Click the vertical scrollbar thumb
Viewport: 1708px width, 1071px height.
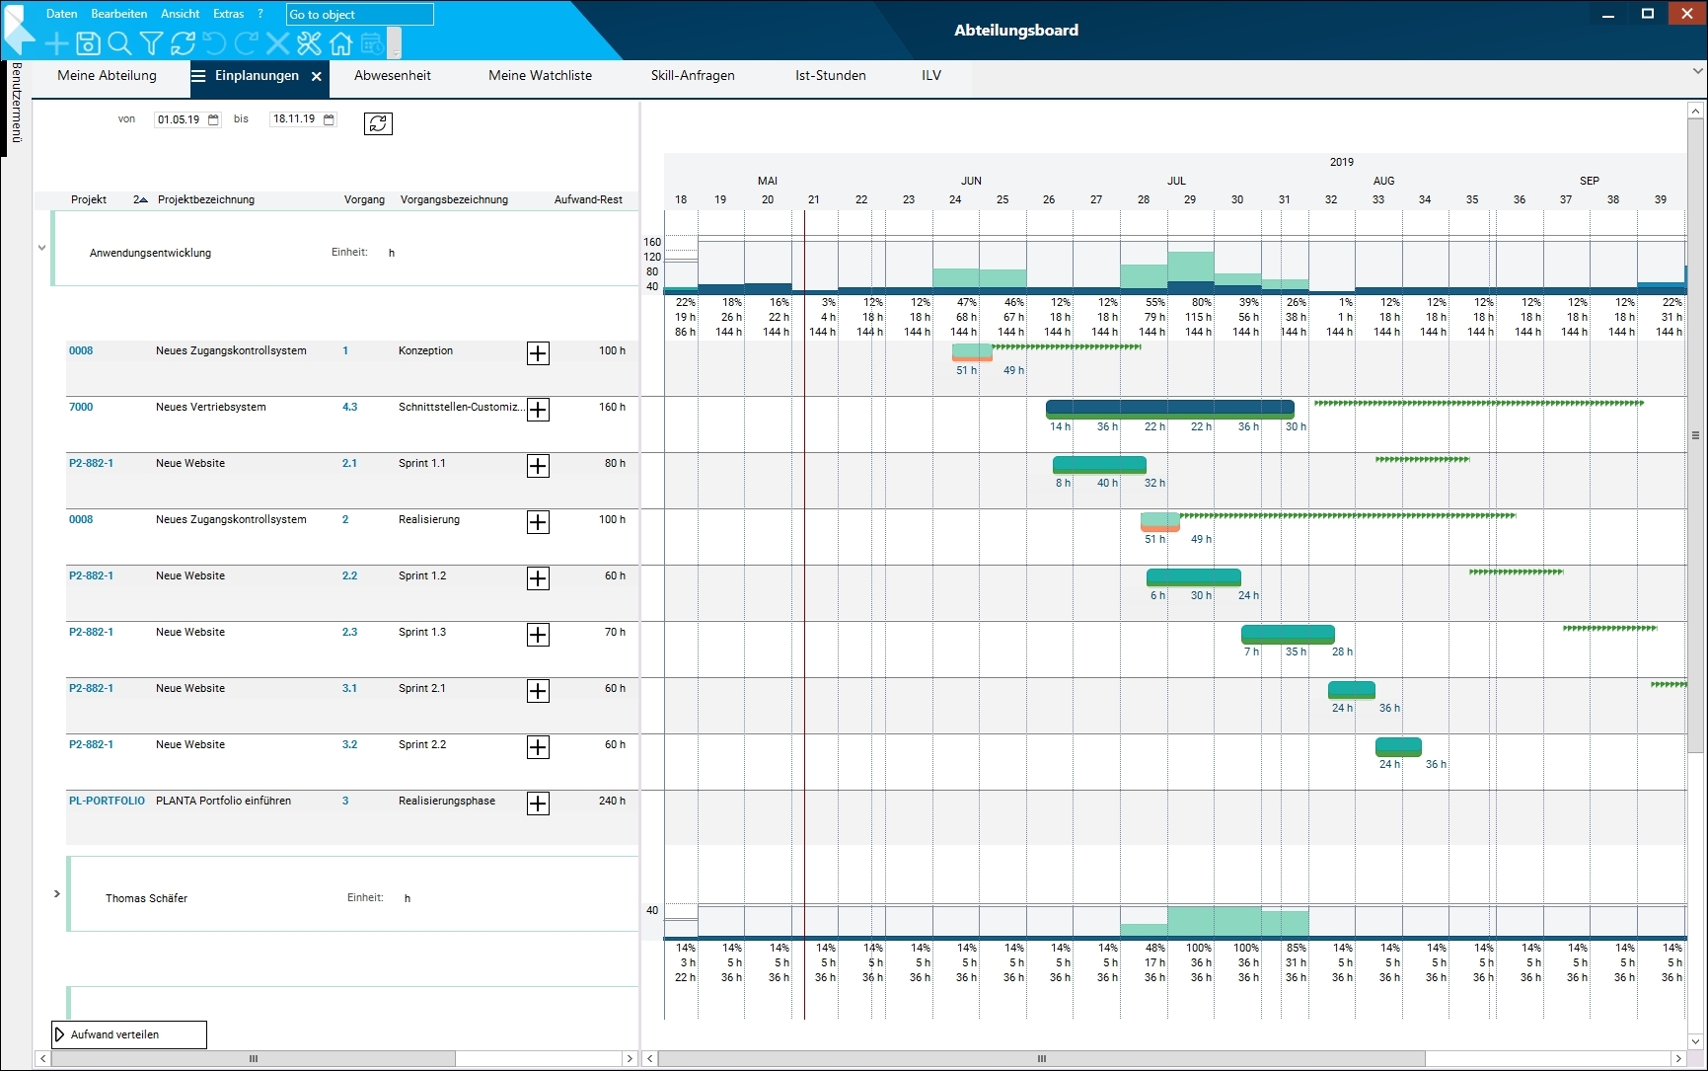(1696, 434)
